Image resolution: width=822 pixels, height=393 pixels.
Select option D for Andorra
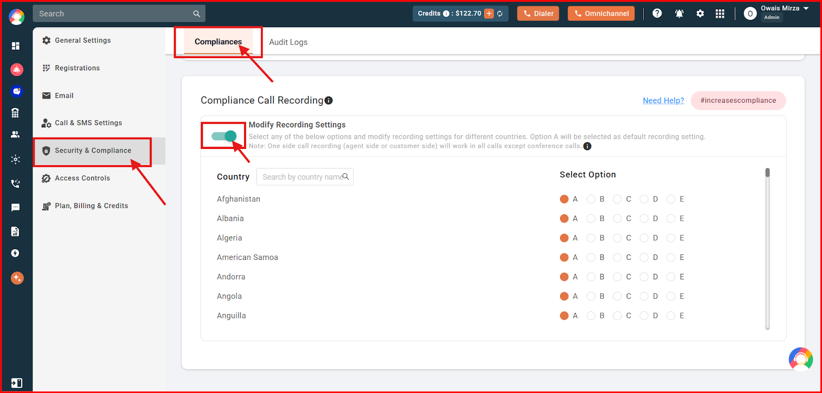point(644,277)
